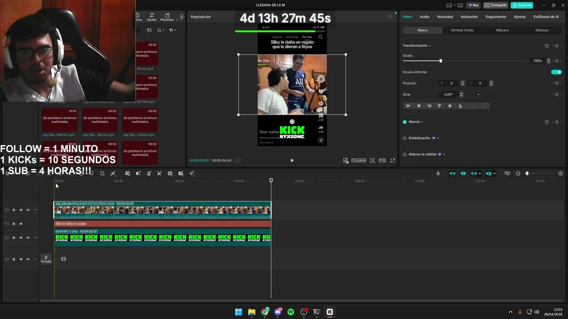Adjust the Escala slider handle

[441, 61]
